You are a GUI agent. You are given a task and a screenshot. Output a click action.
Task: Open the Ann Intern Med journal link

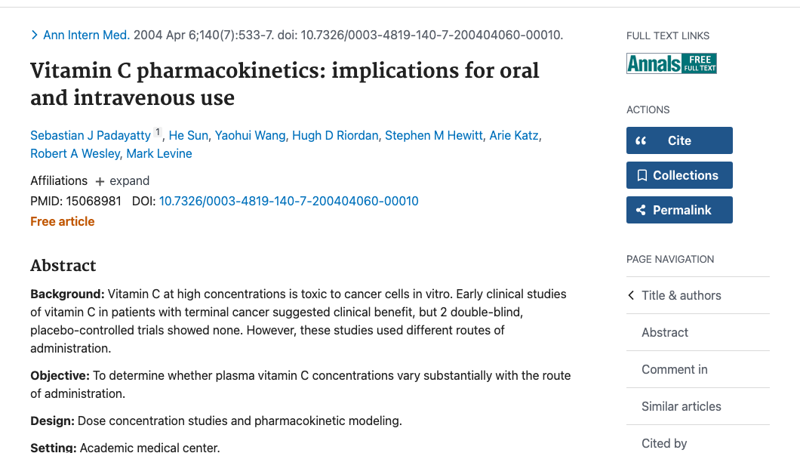[86, 35]
